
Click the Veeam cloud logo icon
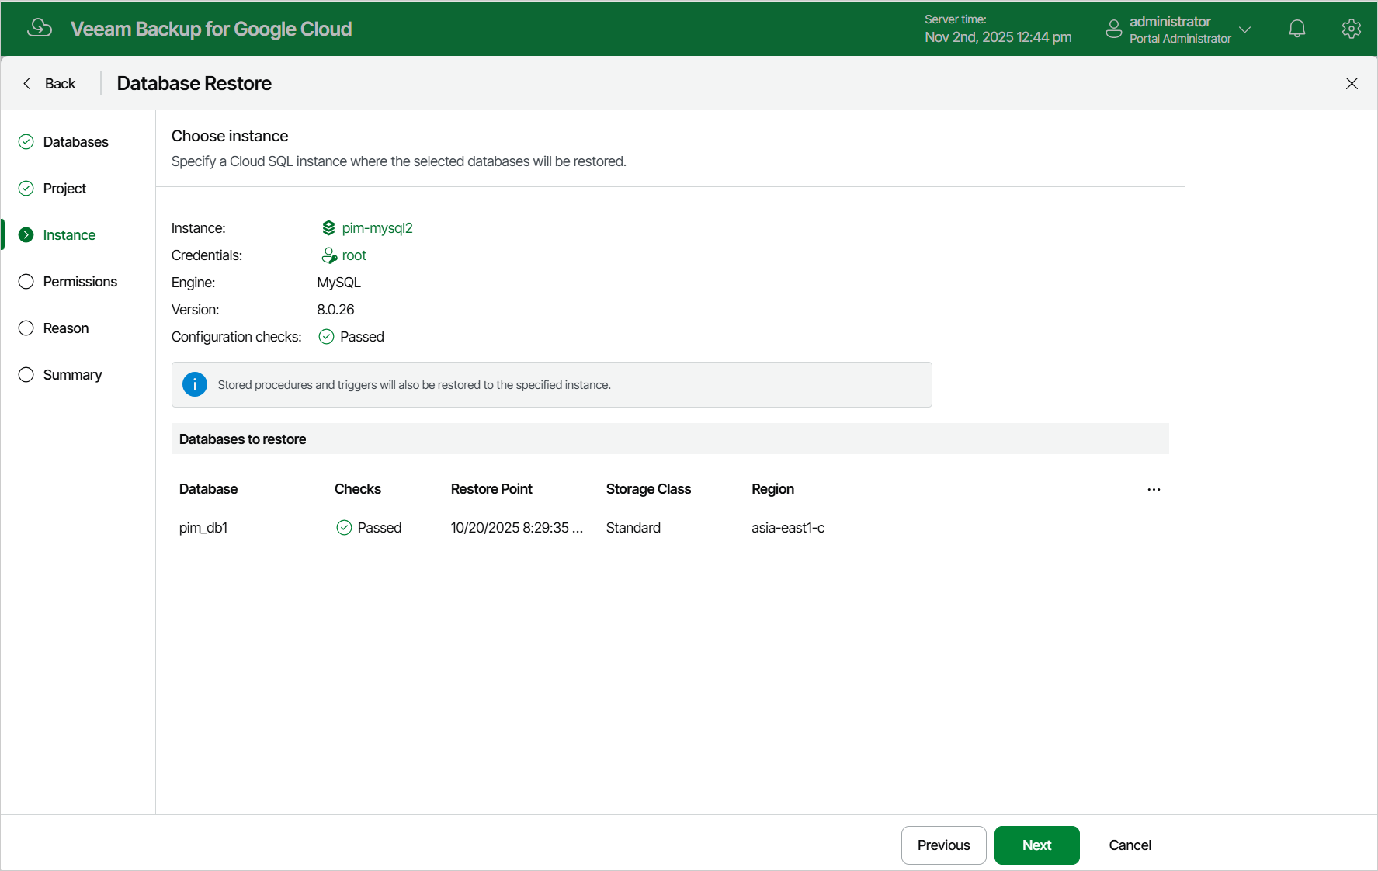(40, 28)
